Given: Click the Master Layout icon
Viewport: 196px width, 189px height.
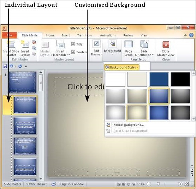Looking at the screenshot, I should pos(45,45).
